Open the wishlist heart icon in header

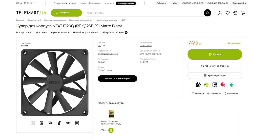click(228, 13)
